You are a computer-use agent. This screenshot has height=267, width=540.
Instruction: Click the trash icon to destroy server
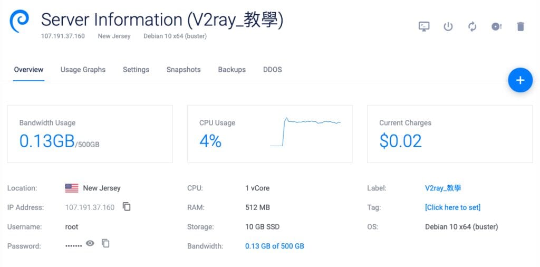point(520,26)
